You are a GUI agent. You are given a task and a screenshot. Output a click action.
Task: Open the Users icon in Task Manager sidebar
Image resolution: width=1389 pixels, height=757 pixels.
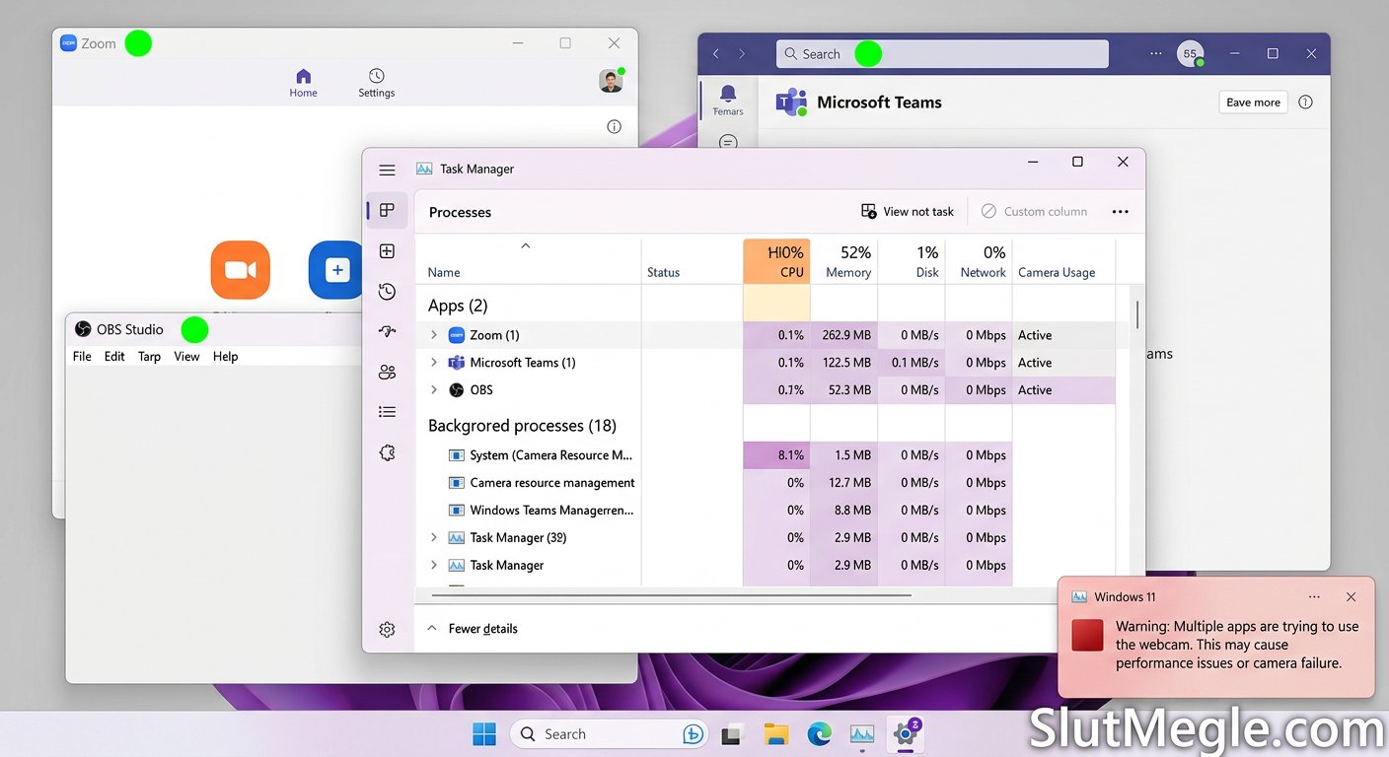coord(387,372)
